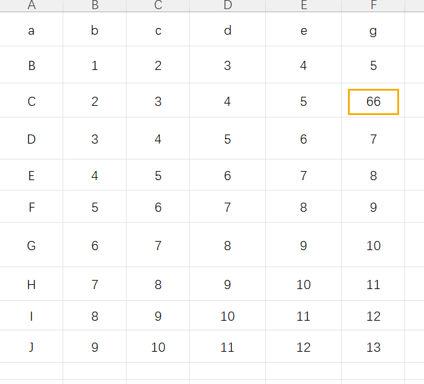Select the cell with lowercase a
This screenshot has width=424, height=384.
[32, 30]
